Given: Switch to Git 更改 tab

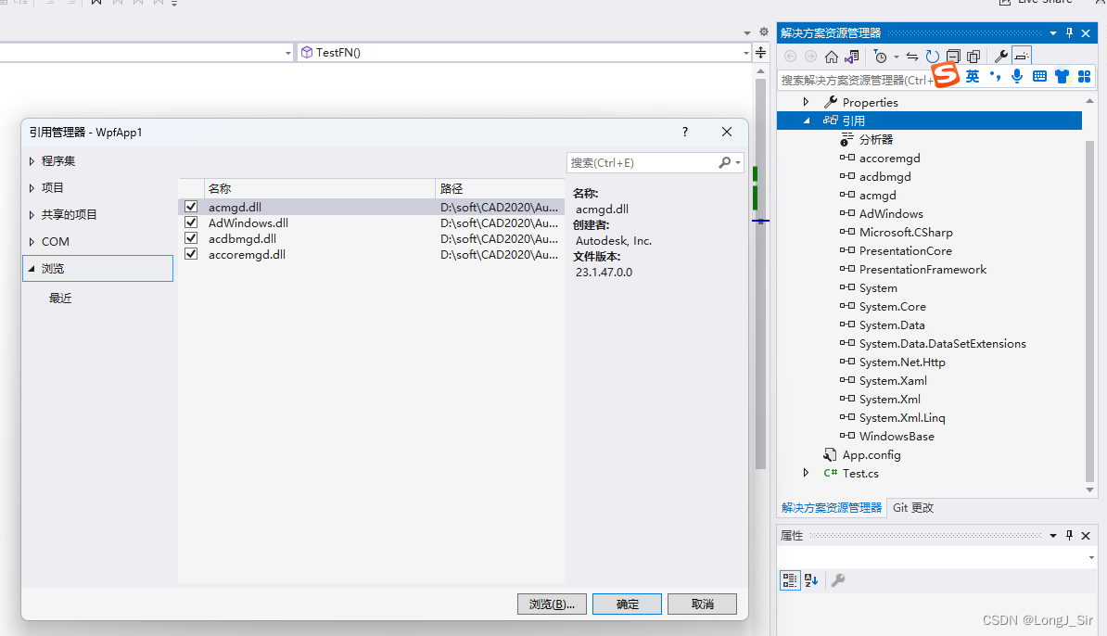Looking at the screenshot, I should pyautogui.click(x=913, y=507).
